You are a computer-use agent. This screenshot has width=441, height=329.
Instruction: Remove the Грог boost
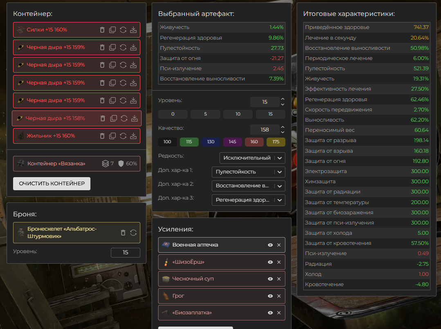pos(279,296)
